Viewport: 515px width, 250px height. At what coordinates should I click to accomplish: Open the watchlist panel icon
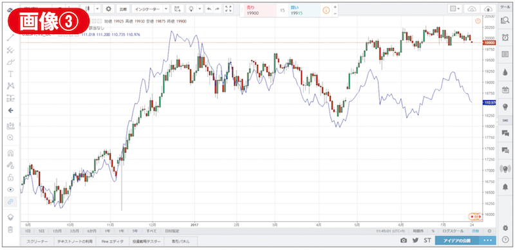pos(505,21)
